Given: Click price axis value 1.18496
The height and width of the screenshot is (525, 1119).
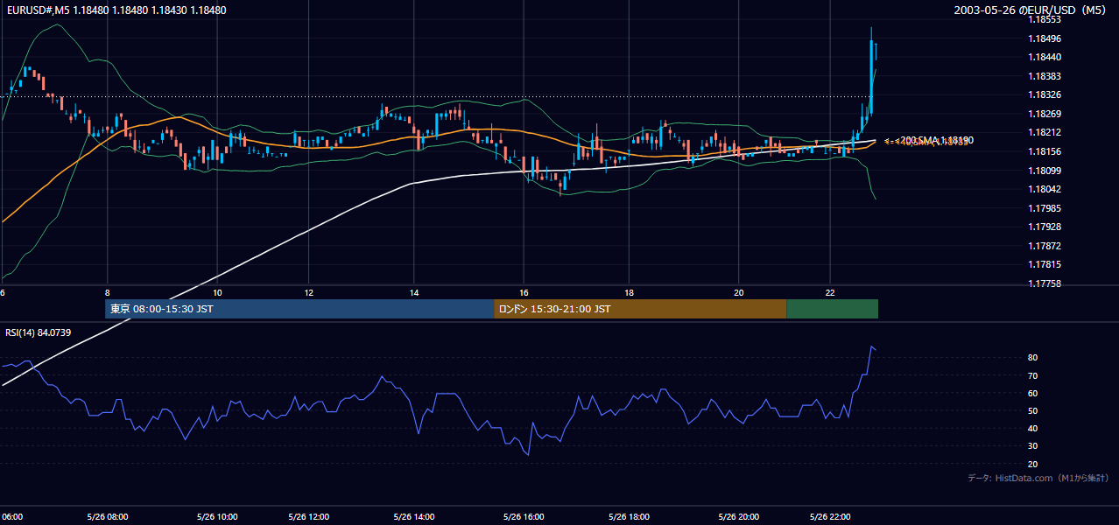Looking at the screenshot, I should tap(1044, 38).
